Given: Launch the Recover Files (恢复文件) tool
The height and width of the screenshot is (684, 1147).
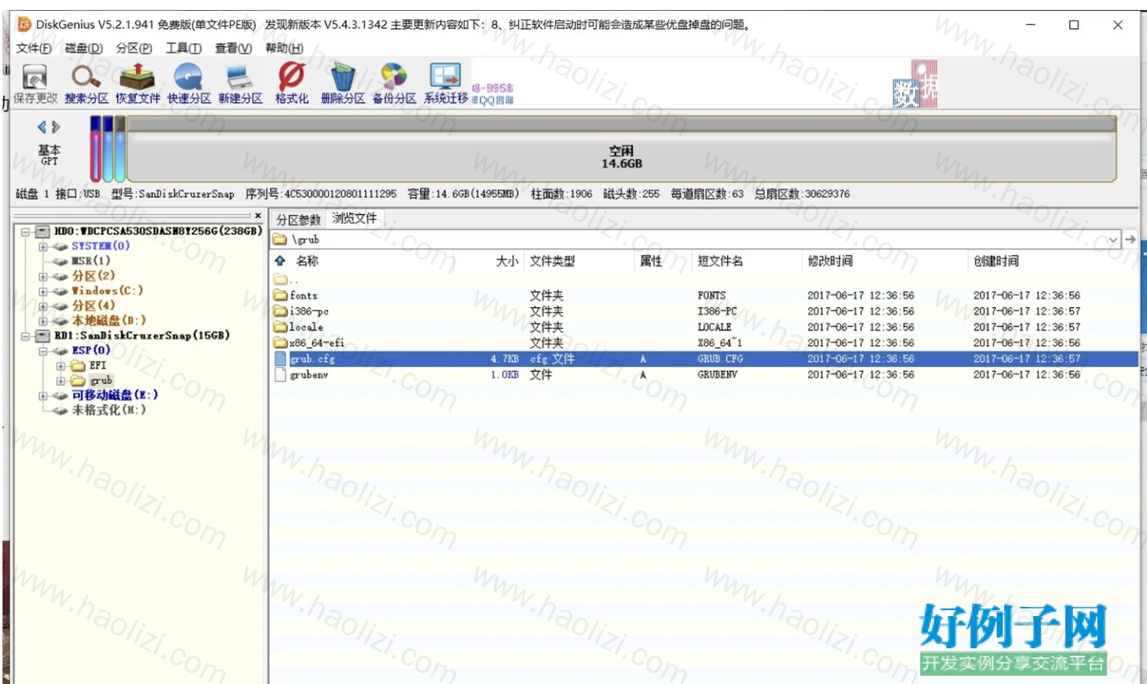Looking at the screenshot, I should (x=138, y=83).
